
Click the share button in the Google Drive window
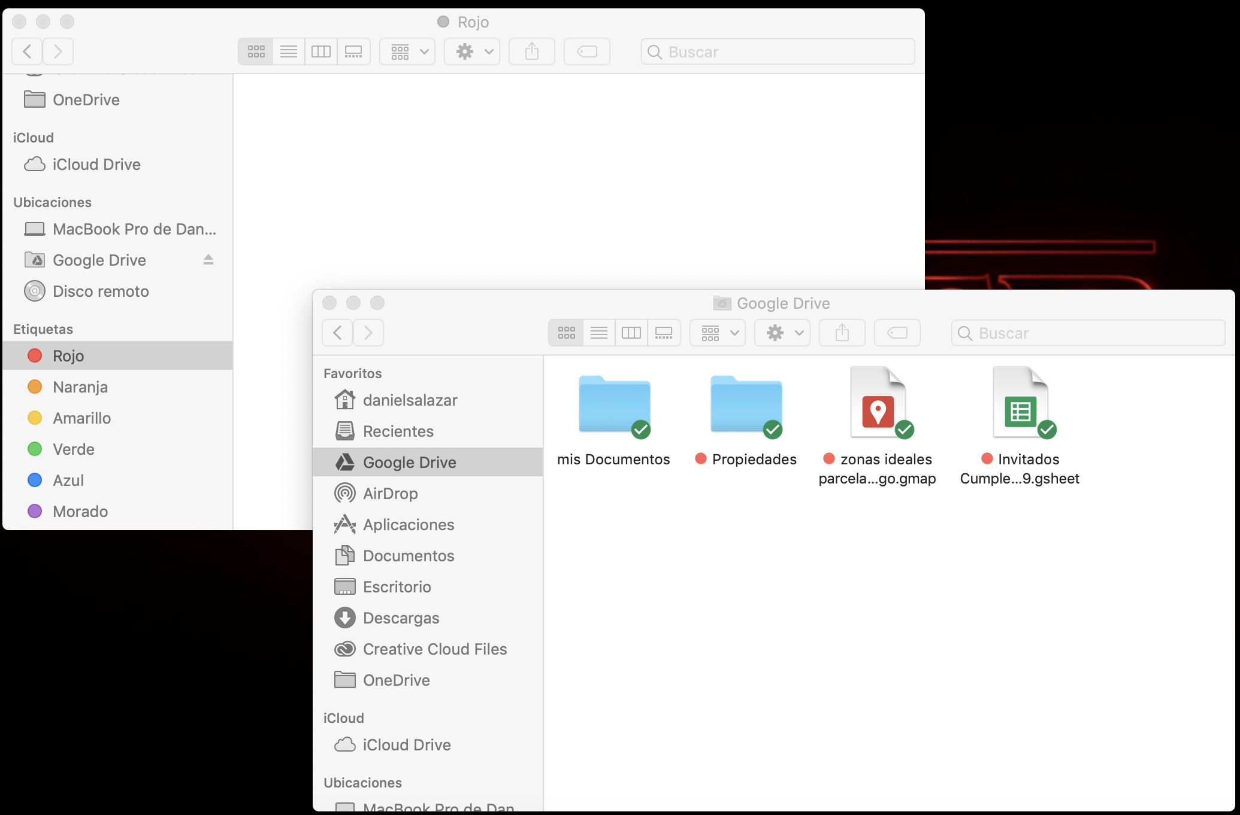(x=842, y=333)
